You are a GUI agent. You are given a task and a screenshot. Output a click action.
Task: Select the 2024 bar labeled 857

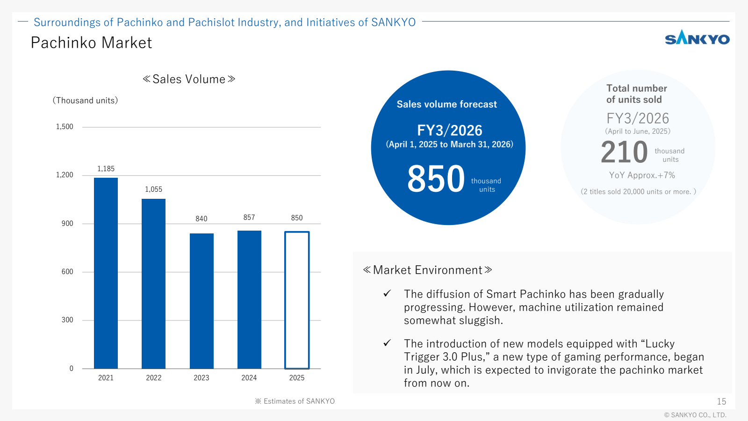click(x=249, y=299)
